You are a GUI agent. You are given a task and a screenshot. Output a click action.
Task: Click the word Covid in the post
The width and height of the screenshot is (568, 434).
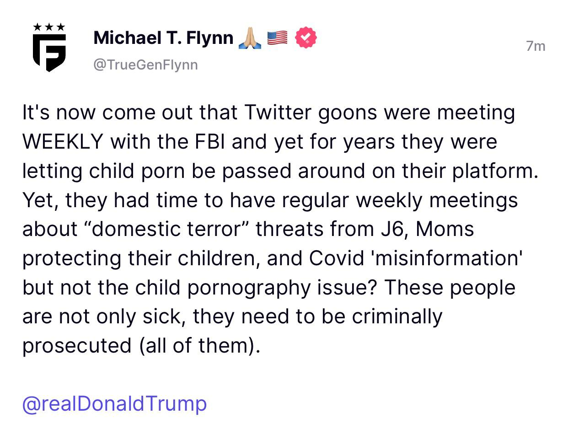pos(336,258)
